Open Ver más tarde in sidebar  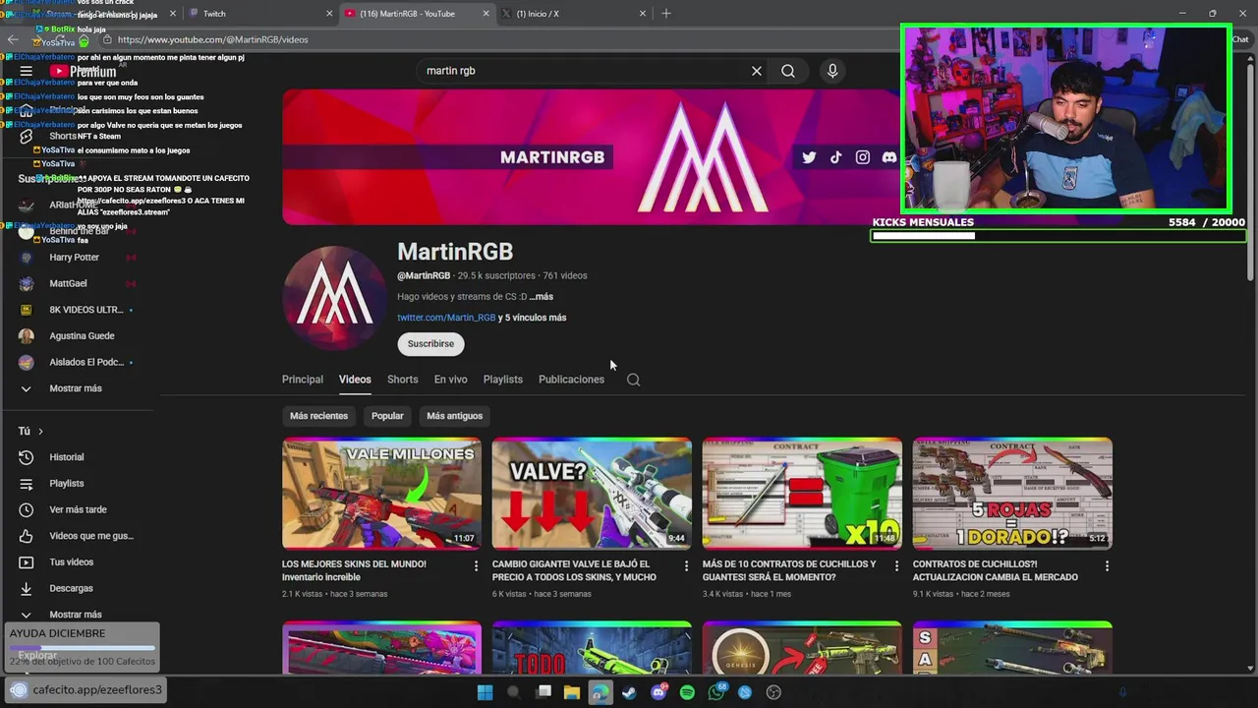point(79,509)
